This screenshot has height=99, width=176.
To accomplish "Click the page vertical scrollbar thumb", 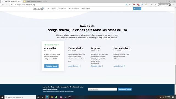I will pos(175,75).
